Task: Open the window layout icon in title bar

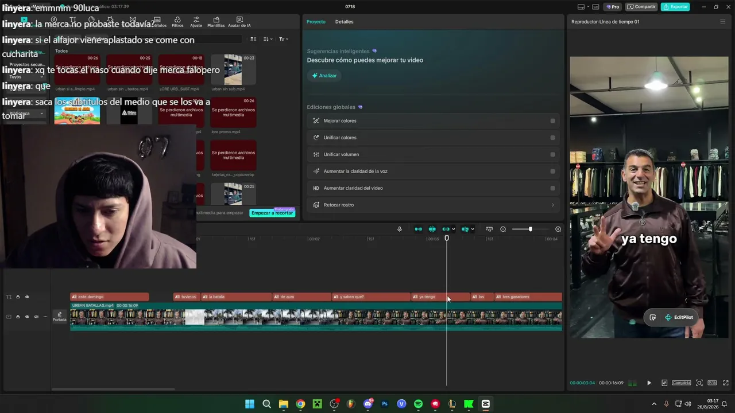Action: click(x=581, y=7)
